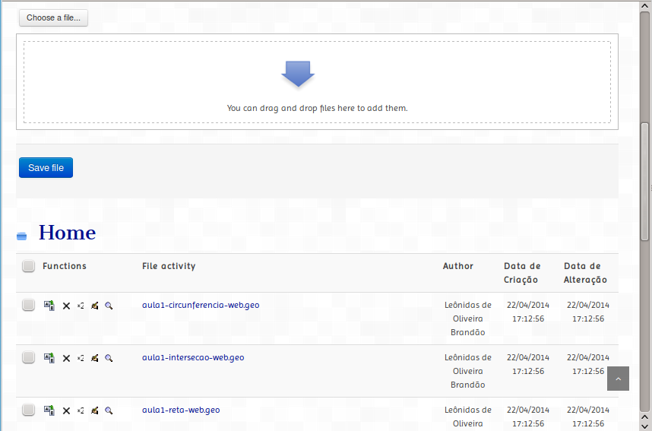Click rename icon for aula1-reta-web.geo
Screen dimensions: 652x431
49,410
